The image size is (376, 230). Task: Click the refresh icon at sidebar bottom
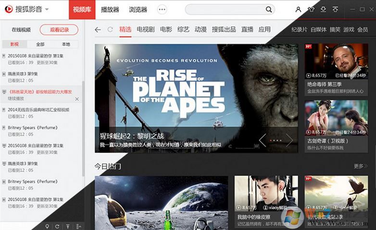[57, 226]
